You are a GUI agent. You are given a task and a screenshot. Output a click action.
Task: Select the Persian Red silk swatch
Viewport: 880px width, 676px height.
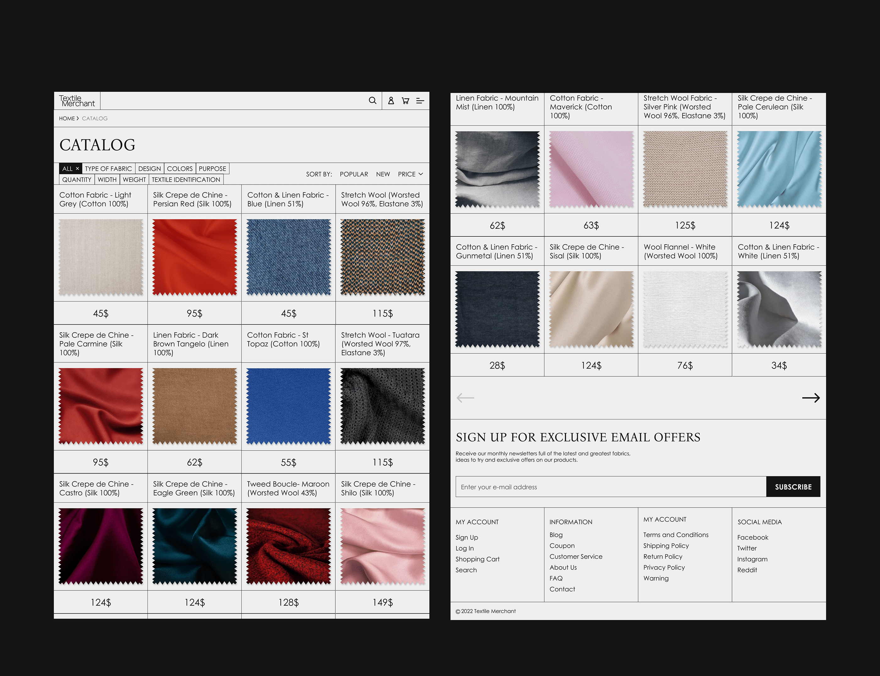pyautogui.click(x=195, y=257)
